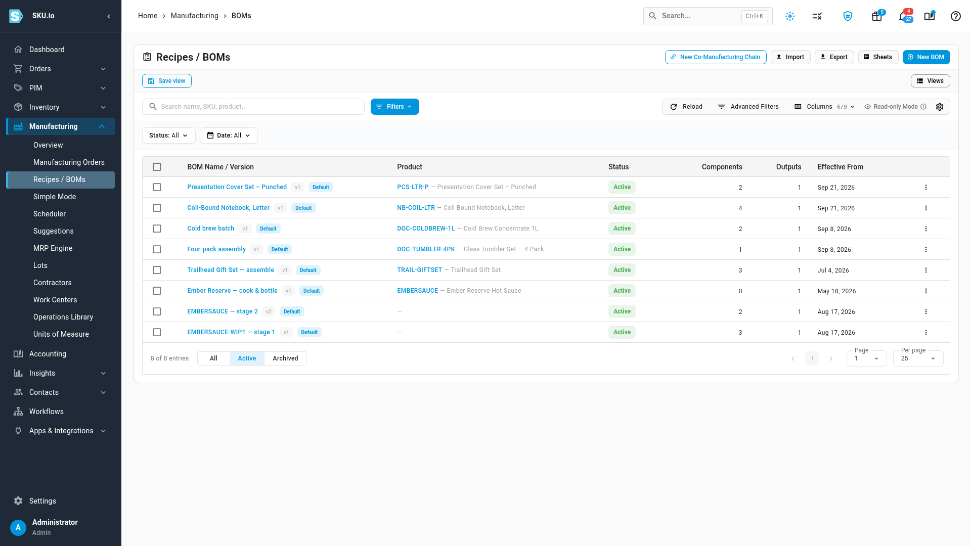Image resolution: width=971 pixels, height=546 pixels.
Task: Open MRP Engine in the sidebar
Action: point(53,248)
